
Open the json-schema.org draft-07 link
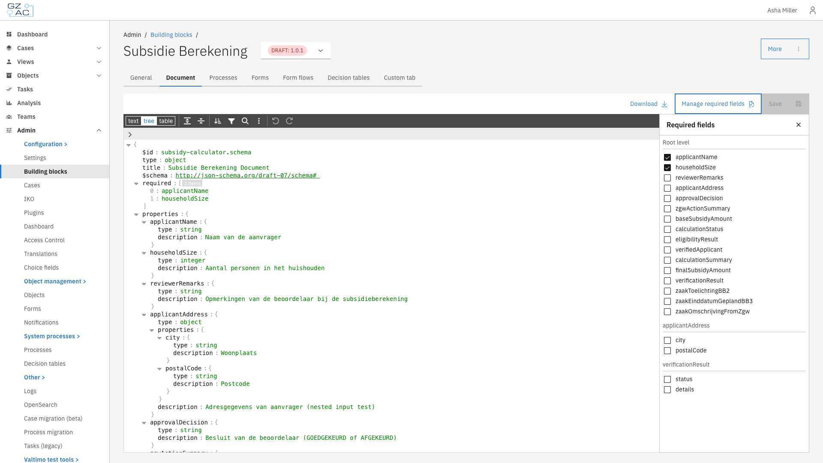pyautogui.click(x=247, y=175)
